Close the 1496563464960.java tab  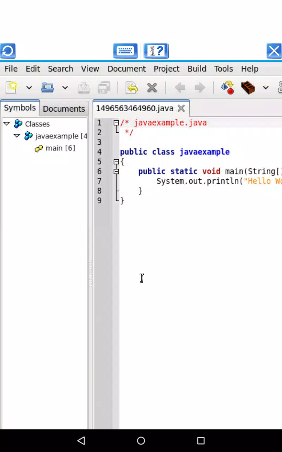181,108
